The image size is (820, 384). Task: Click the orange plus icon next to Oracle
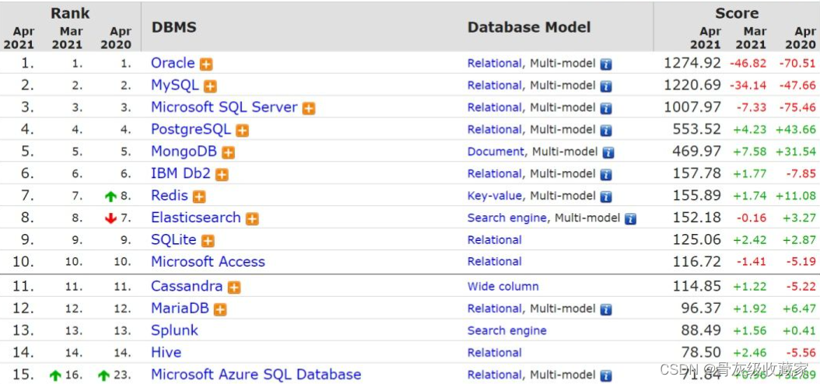[x=206, y=65]
